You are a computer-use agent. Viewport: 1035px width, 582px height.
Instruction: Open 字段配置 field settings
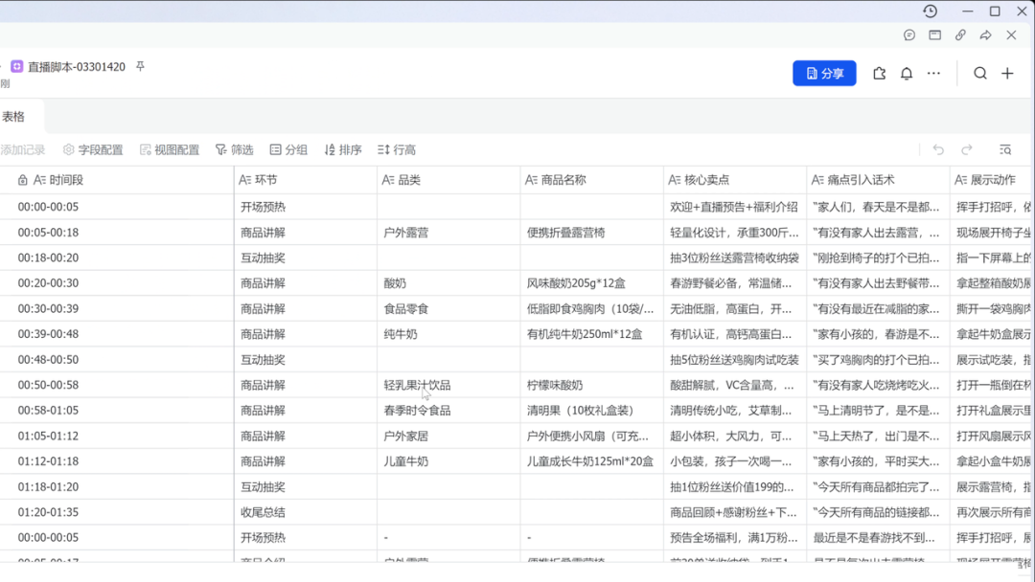[x=93, y=150]
